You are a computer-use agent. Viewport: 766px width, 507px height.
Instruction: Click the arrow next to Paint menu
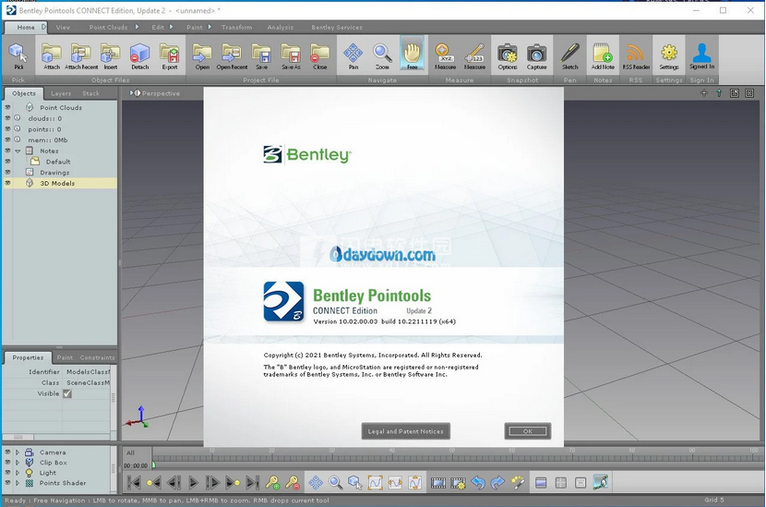pyautogui.click(x=209, y=27)
